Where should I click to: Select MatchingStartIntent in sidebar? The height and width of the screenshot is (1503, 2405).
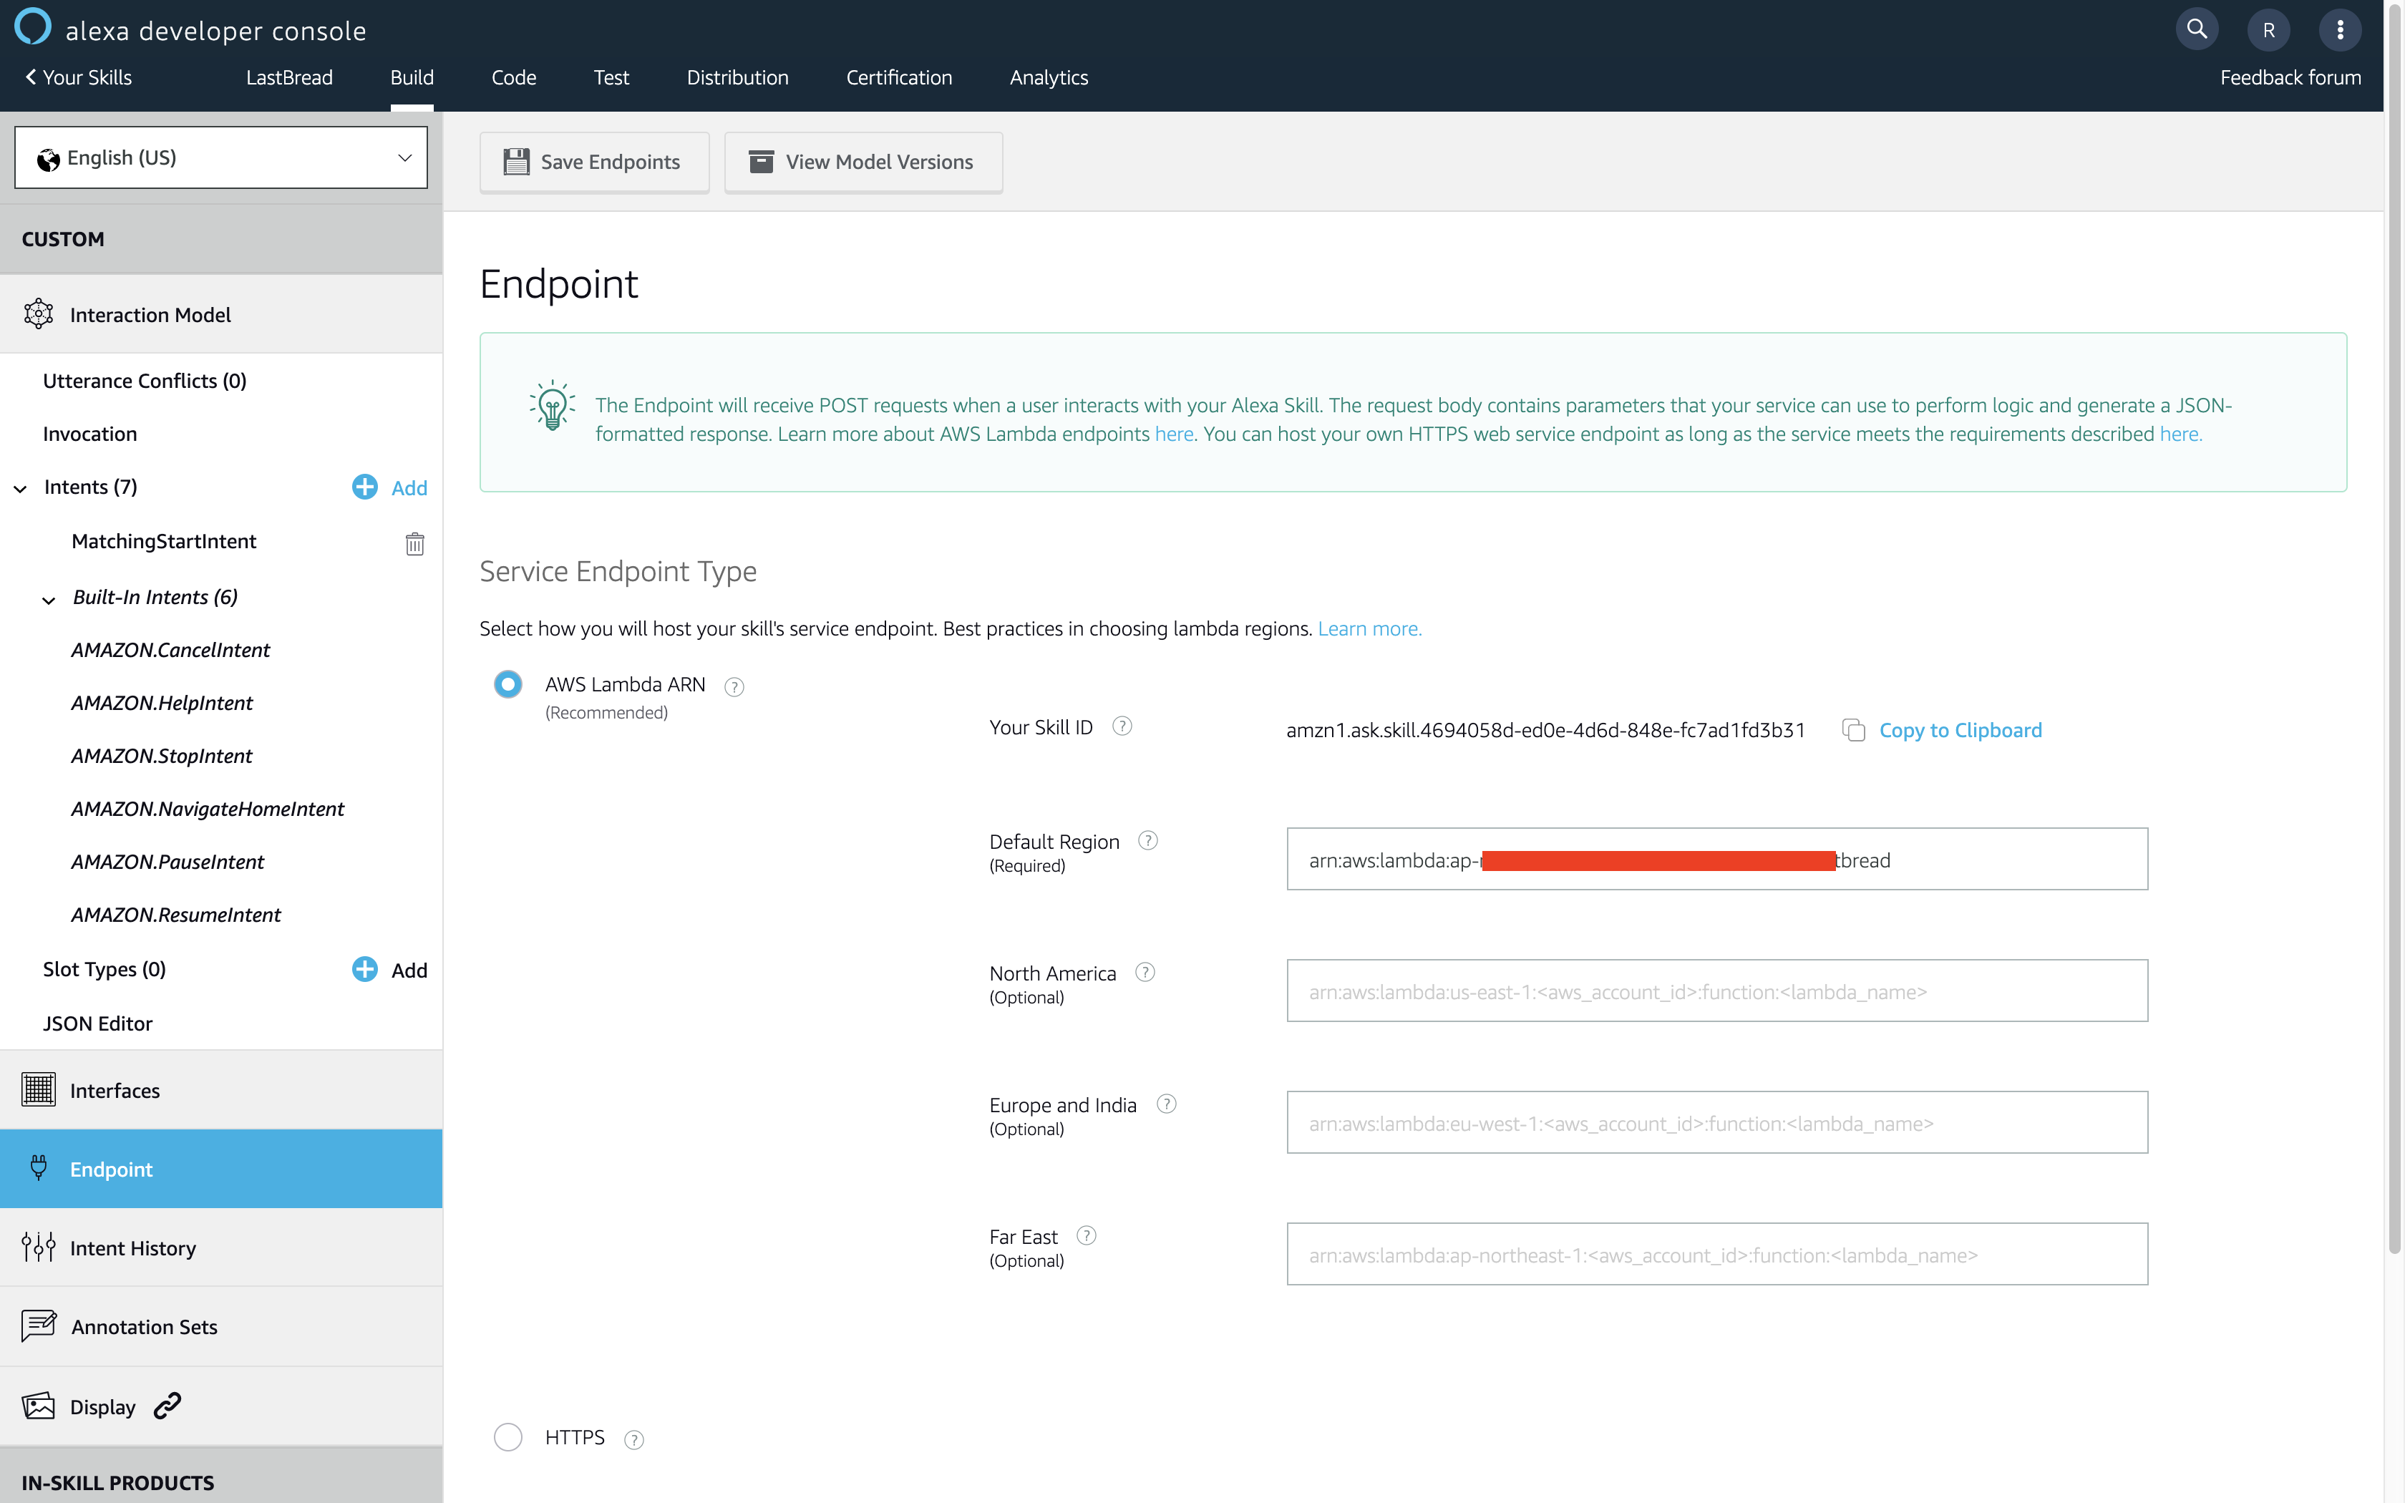pos(164,542)
